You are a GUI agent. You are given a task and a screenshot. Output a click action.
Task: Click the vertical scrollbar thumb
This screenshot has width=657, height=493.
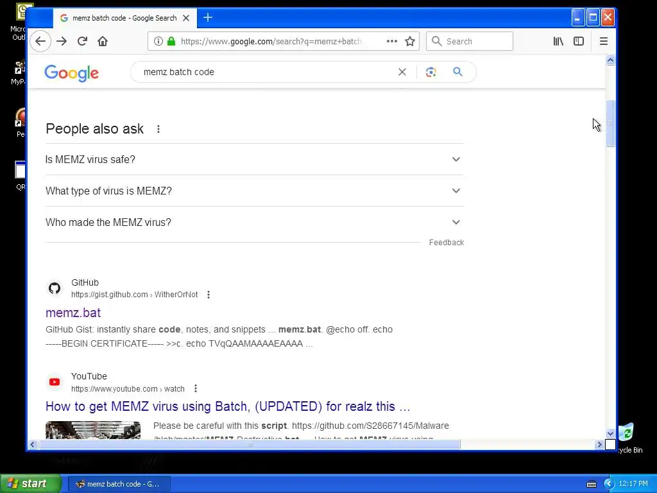(611, 123)
